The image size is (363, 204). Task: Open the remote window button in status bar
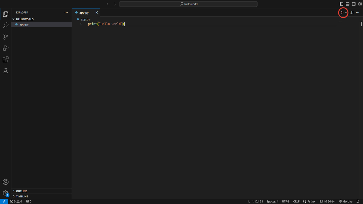[x=4, y=201]
